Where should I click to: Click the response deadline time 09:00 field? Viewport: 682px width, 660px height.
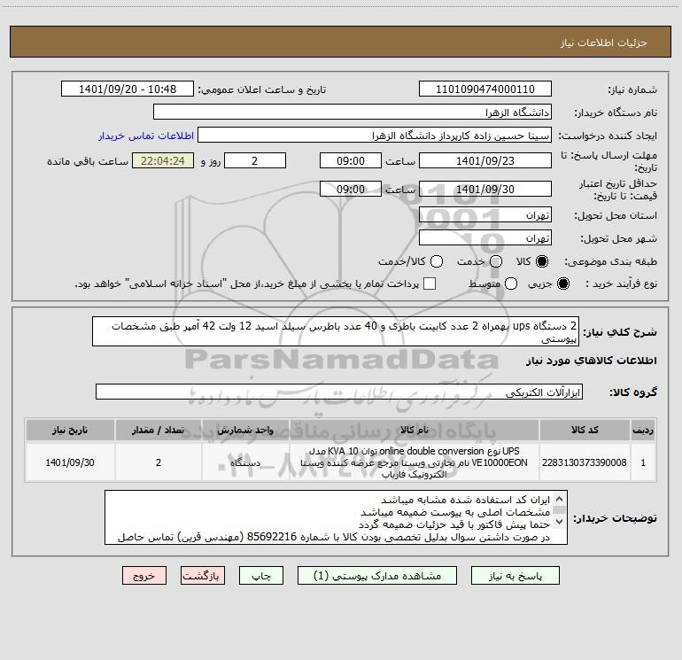[x=351, y=160]
